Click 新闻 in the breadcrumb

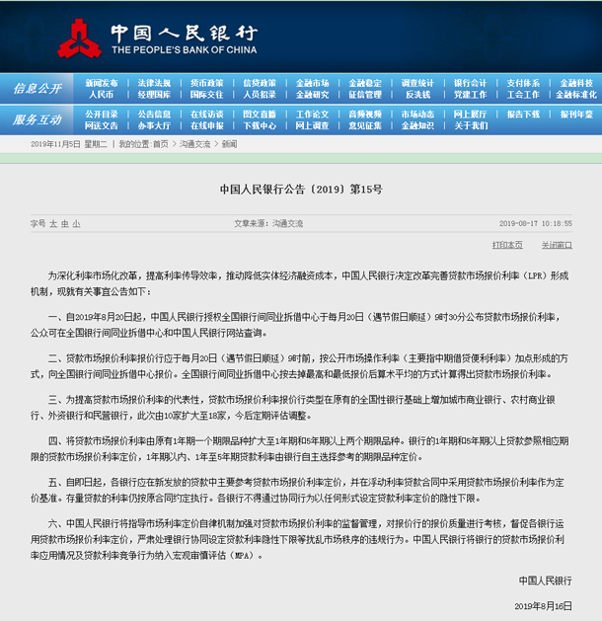(230, 144)
